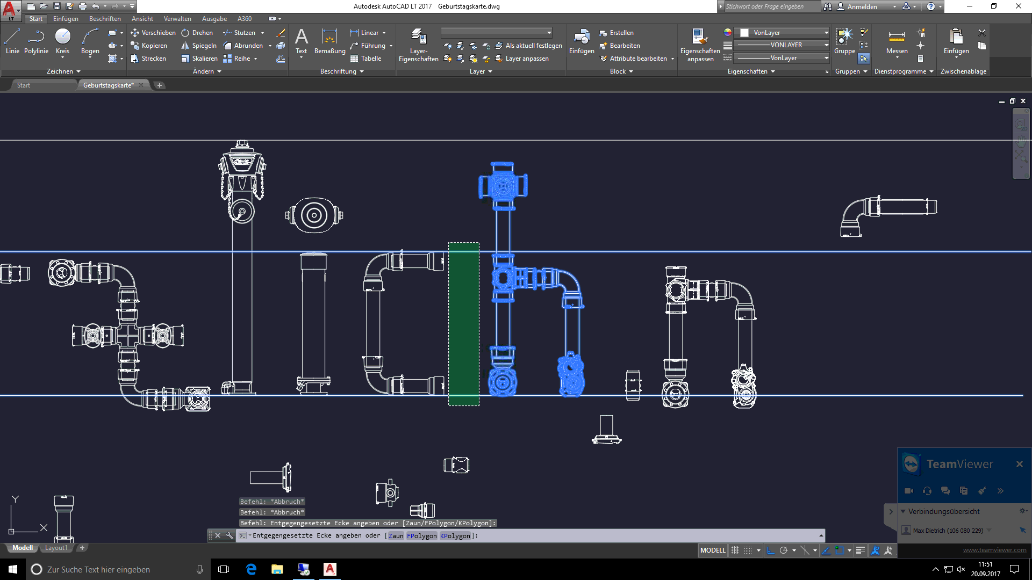Expand the Beschriftung panel

pos(342,71)
